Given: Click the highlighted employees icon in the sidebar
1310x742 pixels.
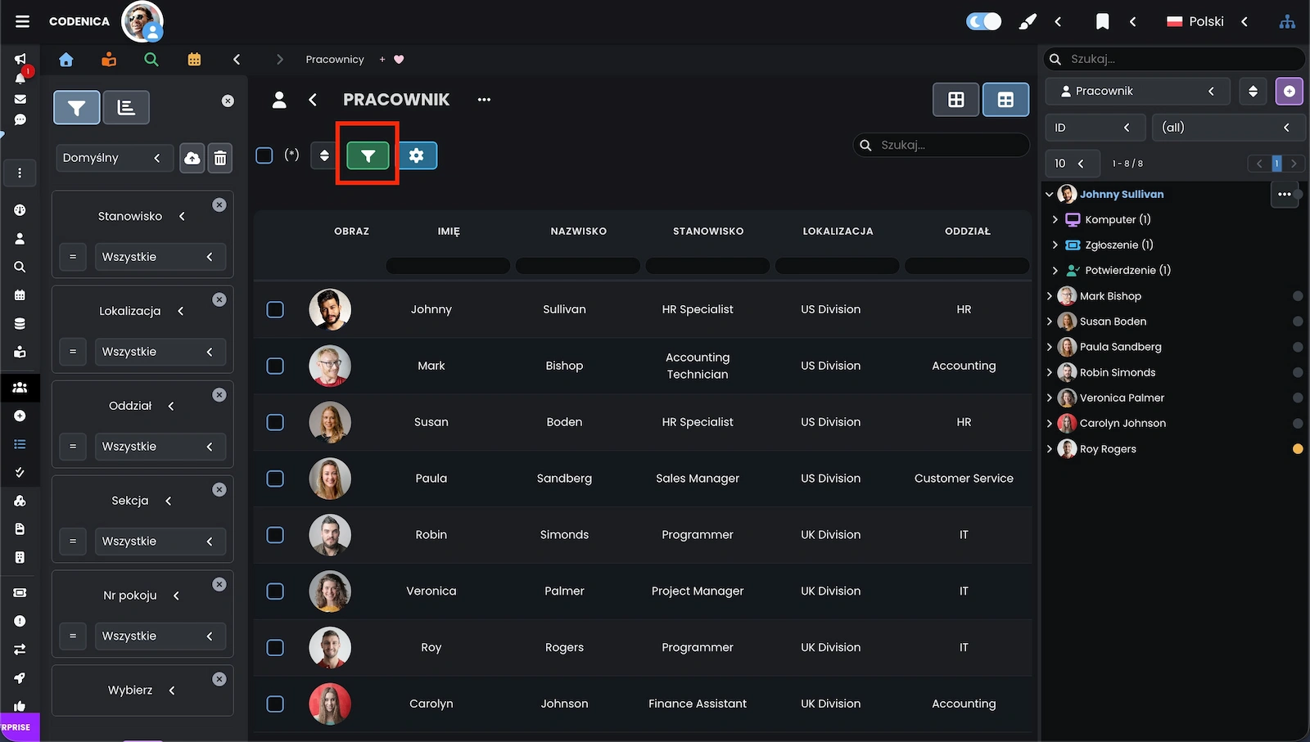Looking at the screenshot, I should click(20, 387).
